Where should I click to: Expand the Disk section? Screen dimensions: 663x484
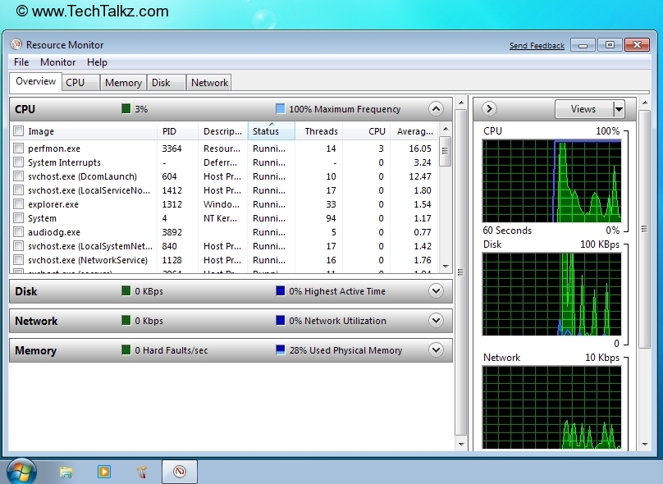[436, 291]
